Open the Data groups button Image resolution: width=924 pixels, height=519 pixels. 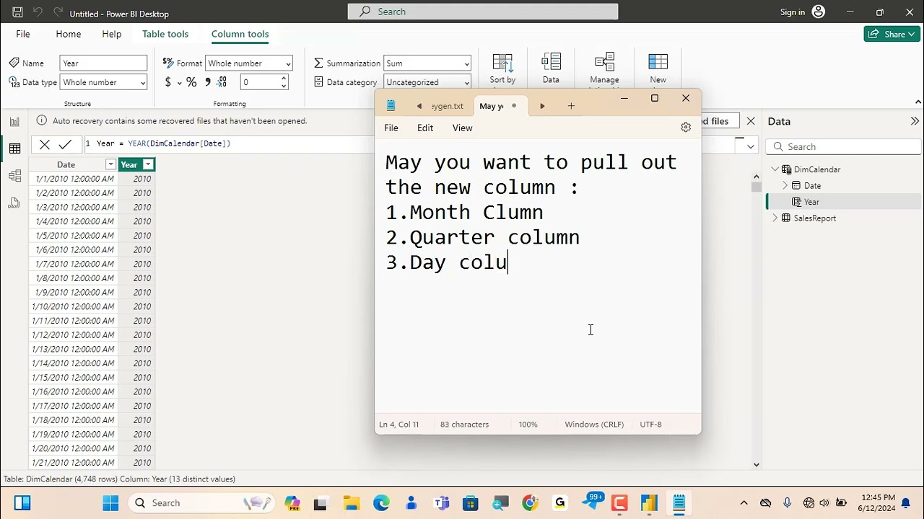551,68
